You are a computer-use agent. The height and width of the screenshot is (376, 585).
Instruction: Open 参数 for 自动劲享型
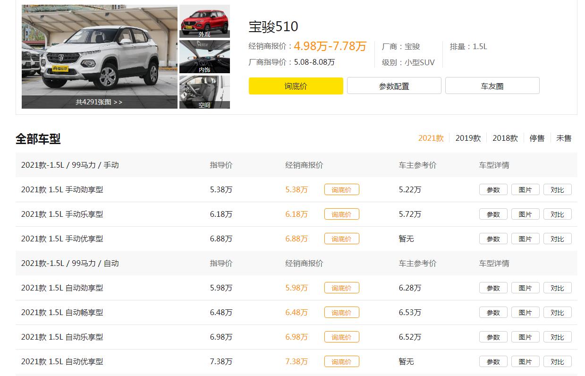[x=493, y=288]
